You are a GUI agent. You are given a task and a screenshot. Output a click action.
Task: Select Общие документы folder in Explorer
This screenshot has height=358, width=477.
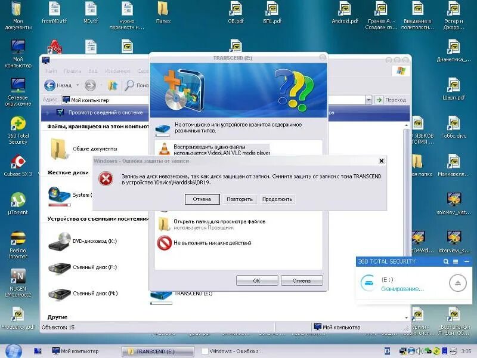coord(83,149)
